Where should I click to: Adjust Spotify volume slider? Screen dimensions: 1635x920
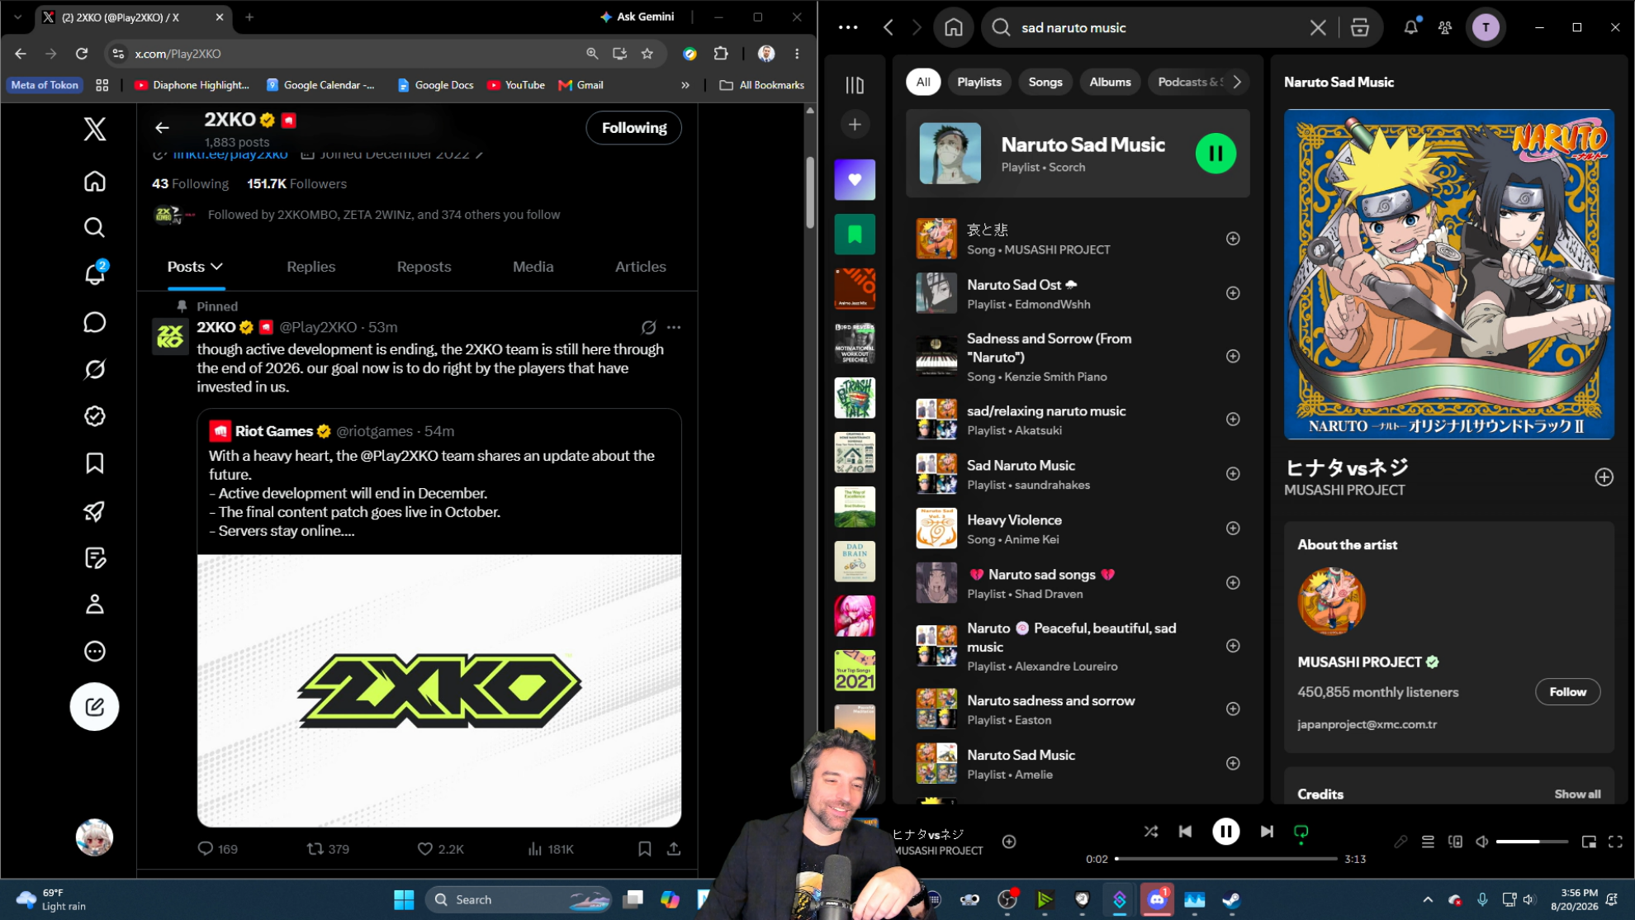click(x=1532, y=842)
